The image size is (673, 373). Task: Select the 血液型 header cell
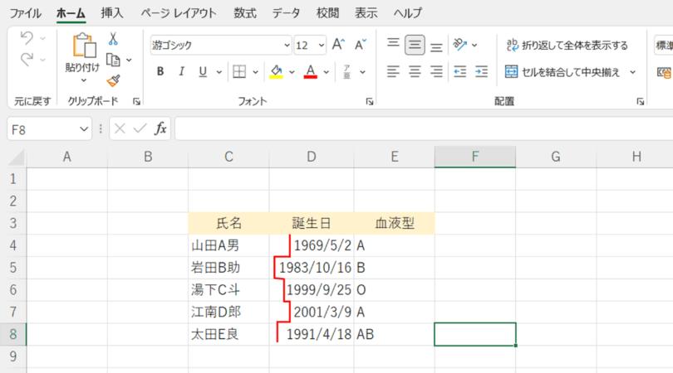(395, 223)
